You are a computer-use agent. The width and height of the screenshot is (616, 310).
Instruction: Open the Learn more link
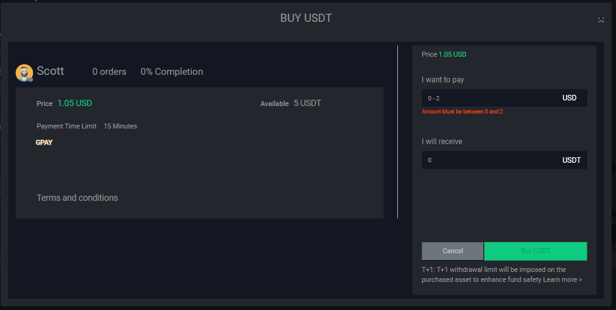pos(562,279)
